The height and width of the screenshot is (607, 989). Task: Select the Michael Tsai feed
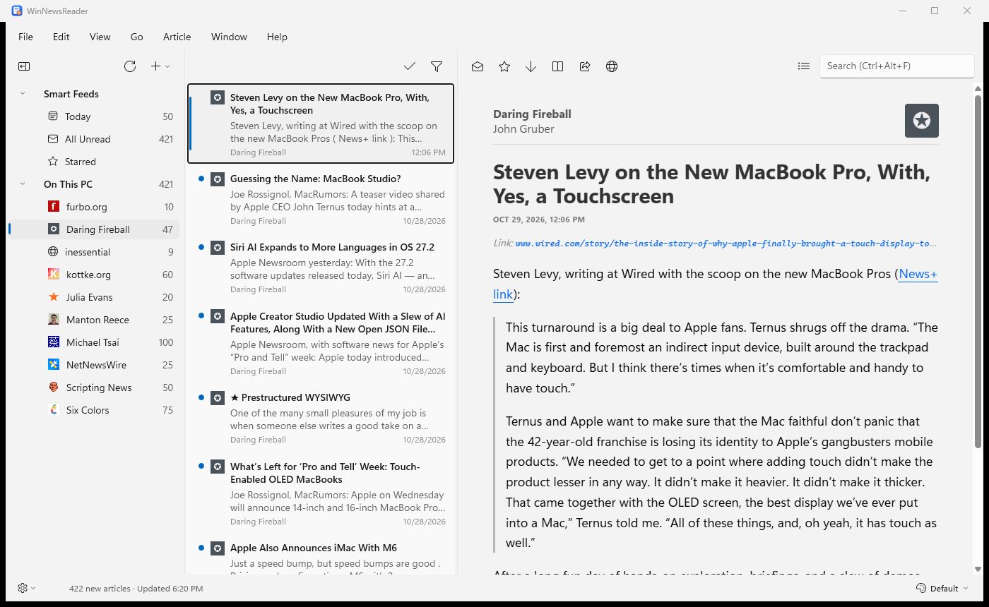(x=94, y=342)
